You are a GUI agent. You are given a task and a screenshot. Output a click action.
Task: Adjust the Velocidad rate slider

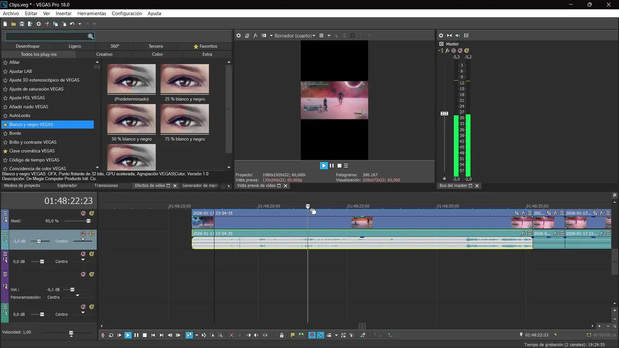(x=71, y=333)
